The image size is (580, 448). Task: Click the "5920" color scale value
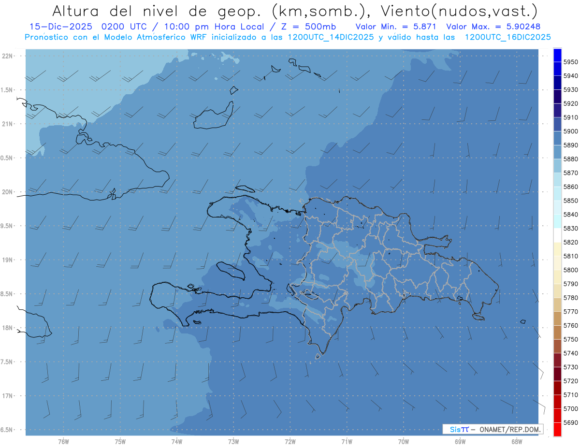pos(570,103)
